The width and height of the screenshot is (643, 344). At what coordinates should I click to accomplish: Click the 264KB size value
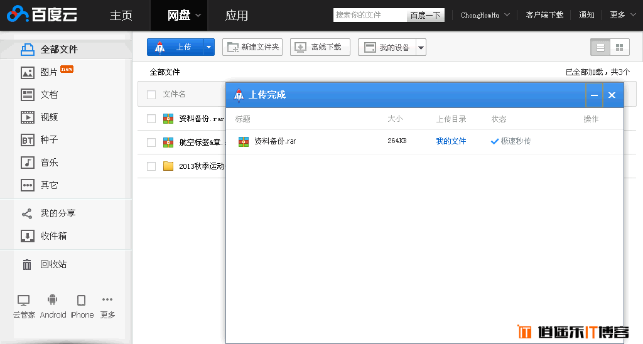[x=397, y=141]
